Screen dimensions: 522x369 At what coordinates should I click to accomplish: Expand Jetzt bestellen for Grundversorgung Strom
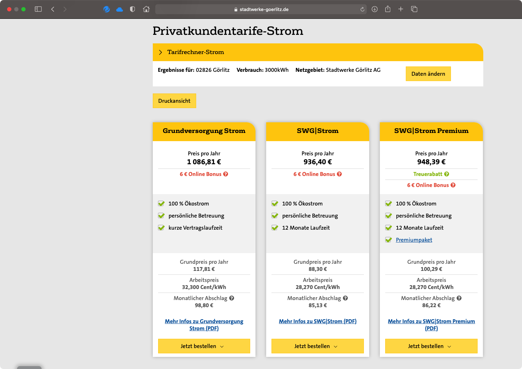click(204, 346)
